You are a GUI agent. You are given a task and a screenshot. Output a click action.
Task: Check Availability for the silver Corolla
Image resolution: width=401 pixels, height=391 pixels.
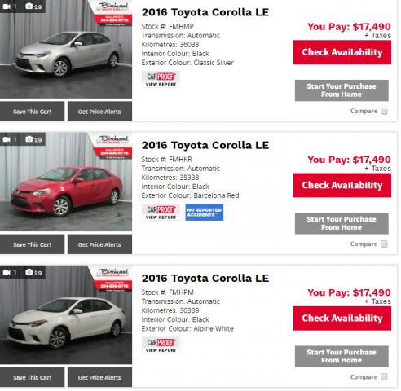click(342, 52)
